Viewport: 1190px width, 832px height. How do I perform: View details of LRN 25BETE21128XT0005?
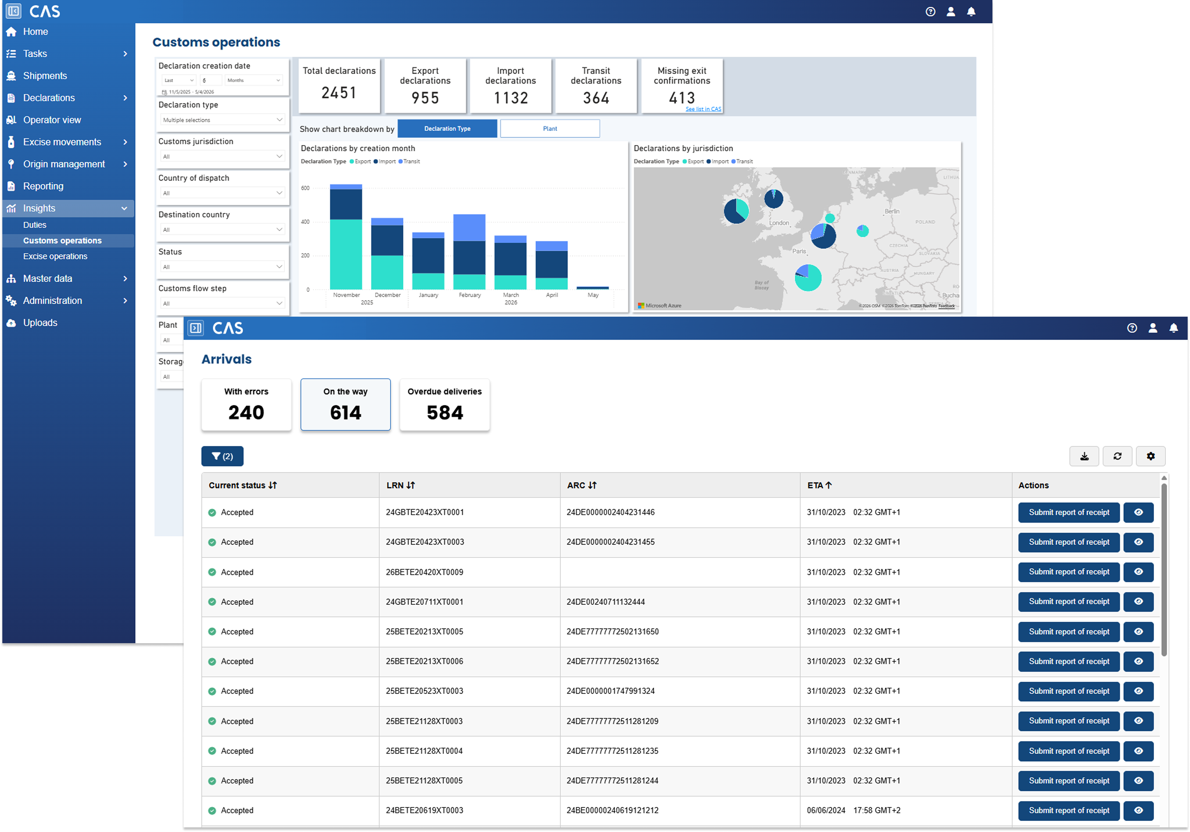pyautogui.click(x=1138, y=781)
